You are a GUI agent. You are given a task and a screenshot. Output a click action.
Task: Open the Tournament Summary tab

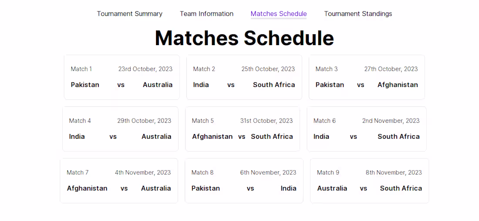click(129, 14)
